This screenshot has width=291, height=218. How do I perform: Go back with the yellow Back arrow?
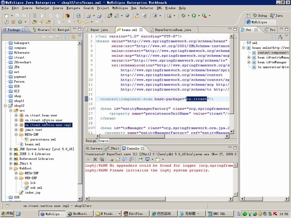coord(86,22)
